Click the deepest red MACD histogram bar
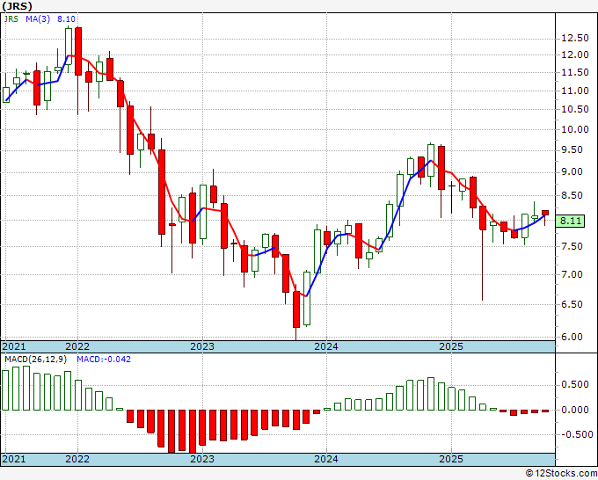 click(193, 432)
